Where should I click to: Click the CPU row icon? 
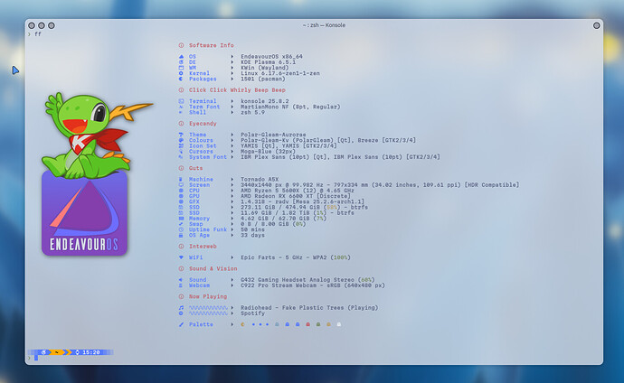point(181,191)
